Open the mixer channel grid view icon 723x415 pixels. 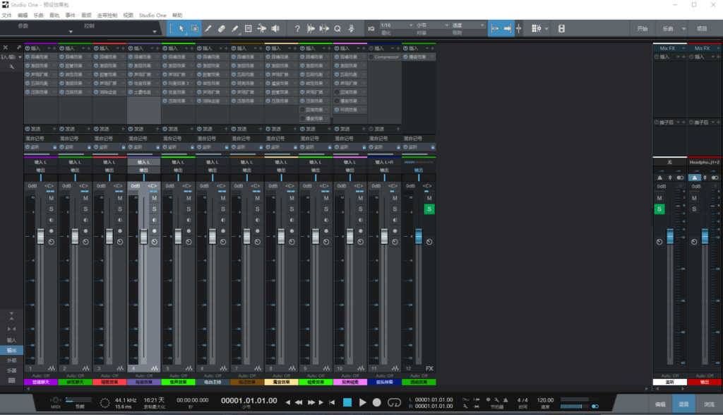click(535, 28)
